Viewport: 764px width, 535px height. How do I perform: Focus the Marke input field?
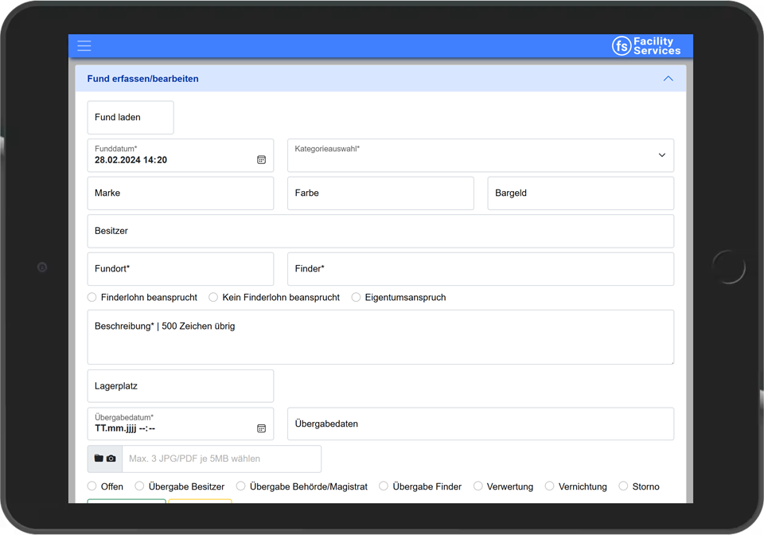tap(180, 193)
